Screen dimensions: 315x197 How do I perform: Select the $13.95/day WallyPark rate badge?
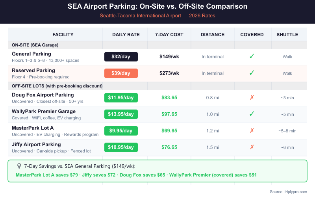121,114
